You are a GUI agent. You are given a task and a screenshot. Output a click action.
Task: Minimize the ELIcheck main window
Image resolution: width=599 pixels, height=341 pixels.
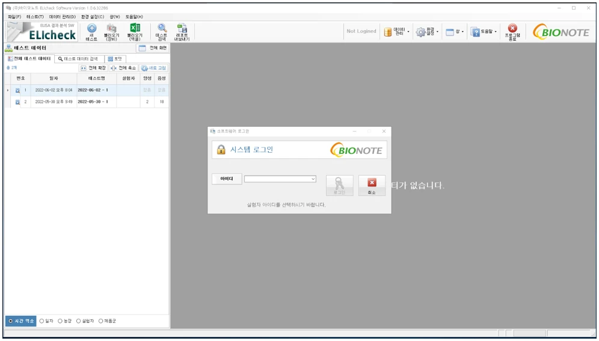click(559, 8)
